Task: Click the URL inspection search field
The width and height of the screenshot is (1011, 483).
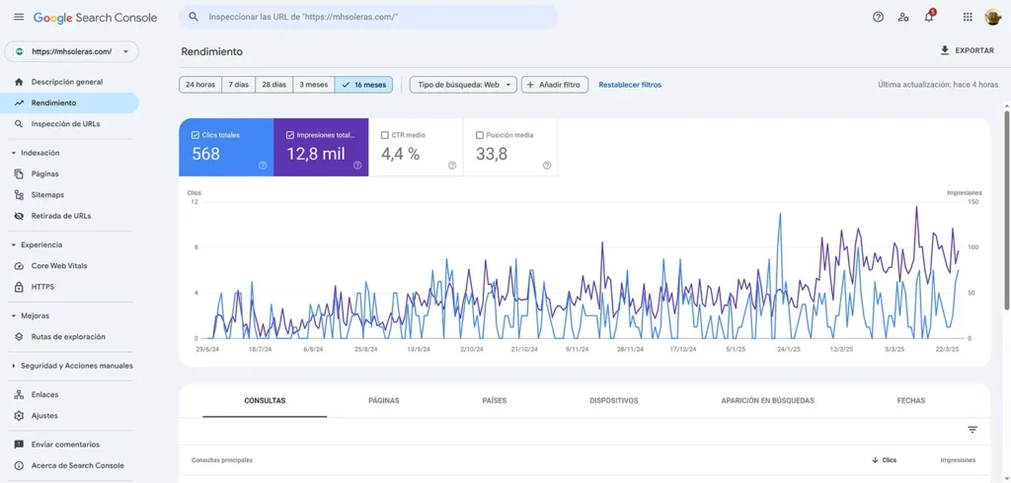Action: click(x=368, y=18)
